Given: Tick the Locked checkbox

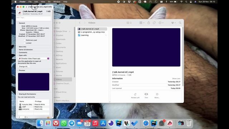Looking at the screenshot, I should click(24, 43).
